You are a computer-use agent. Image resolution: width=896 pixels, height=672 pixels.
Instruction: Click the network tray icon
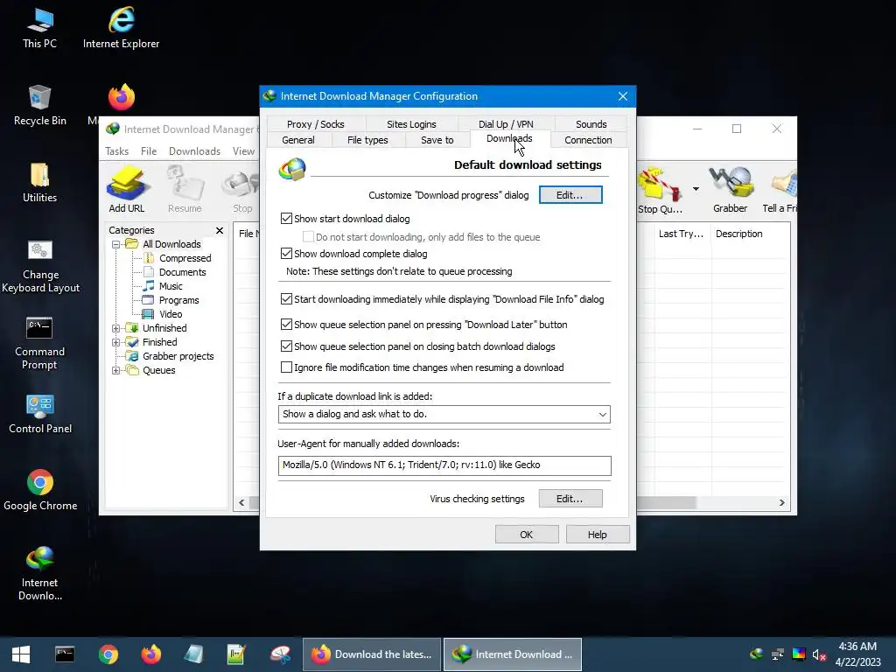pos(778,654)
